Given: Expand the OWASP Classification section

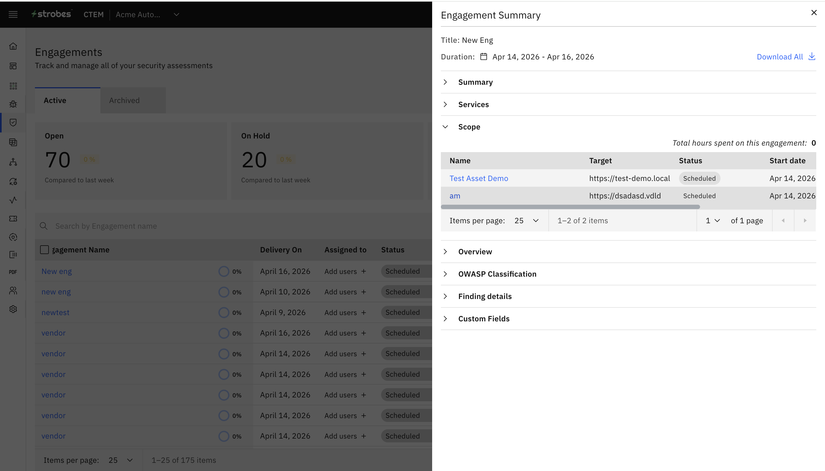Looking at the screenshot, I should pyautogui.click(x=497, y=274).
